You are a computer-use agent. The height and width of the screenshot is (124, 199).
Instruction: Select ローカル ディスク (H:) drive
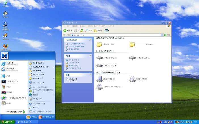(x=107, y=66)
